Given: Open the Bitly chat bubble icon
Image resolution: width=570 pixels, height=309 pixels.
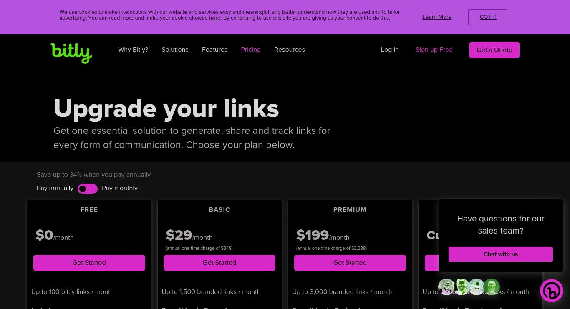Looking at the screenshot, I should coord(552,291).
